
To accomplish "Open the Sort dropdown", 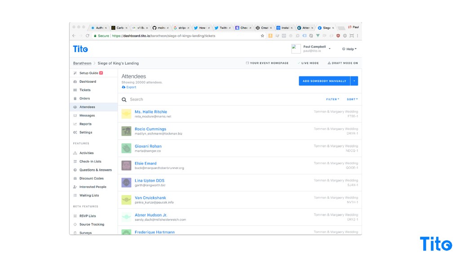I will point(352,99).
